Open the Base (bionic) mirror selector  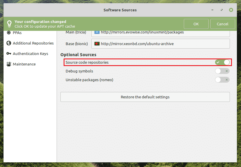(x=160, y=44)
